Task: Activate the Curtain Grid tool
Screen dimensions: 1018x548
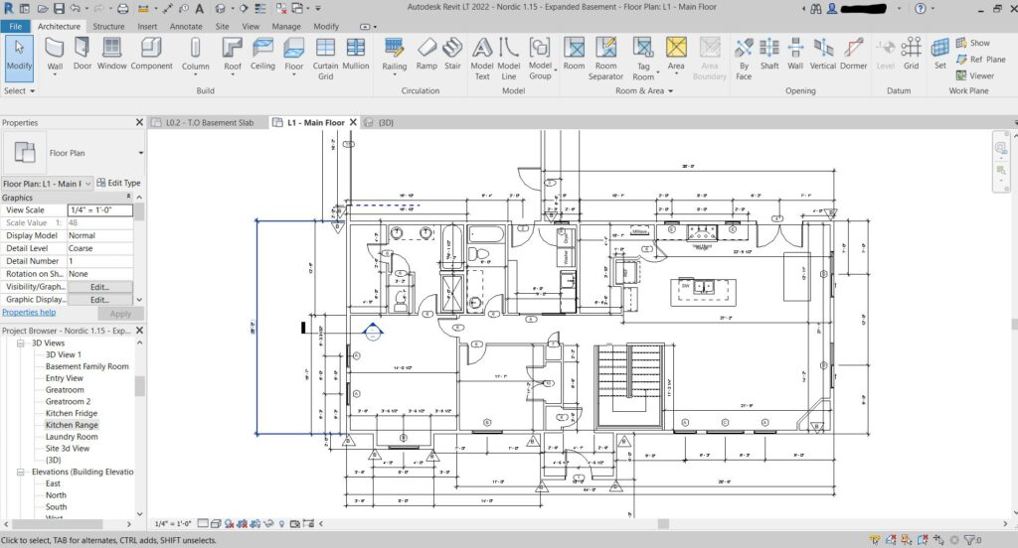Action: coord(325,59)
